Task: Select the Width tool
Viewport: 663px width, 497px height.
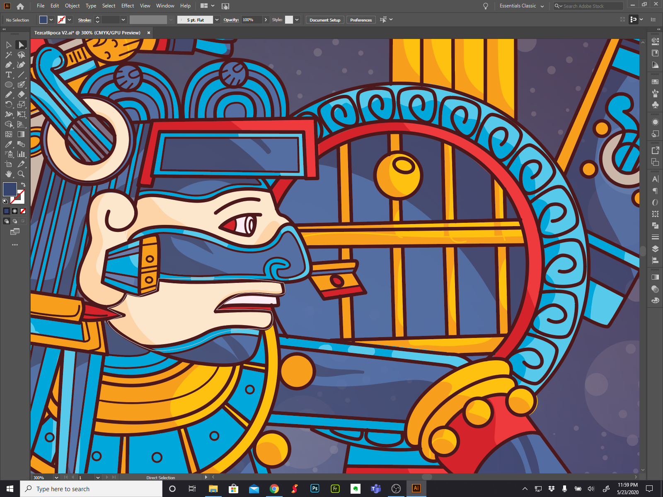Action: coord(9,114)
